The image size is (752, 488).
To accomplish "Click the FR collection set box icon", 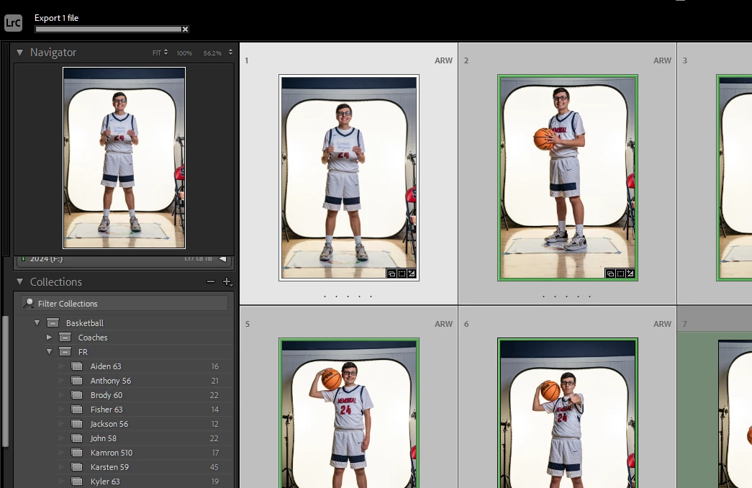I will coord(65,352).
